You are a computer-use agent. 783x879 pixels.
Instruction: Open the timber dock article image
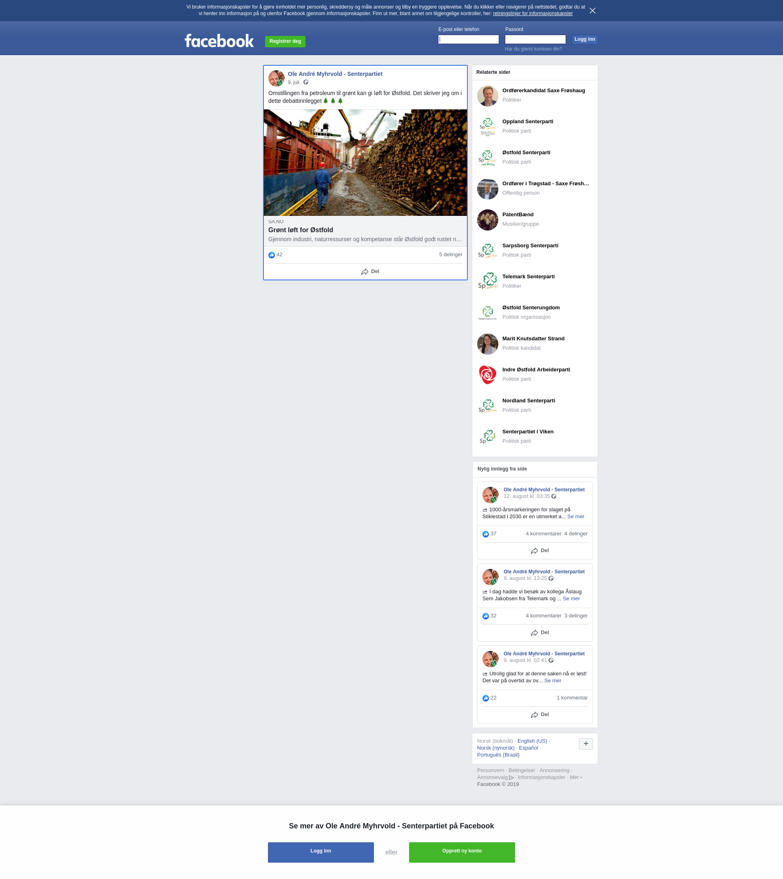365,162
